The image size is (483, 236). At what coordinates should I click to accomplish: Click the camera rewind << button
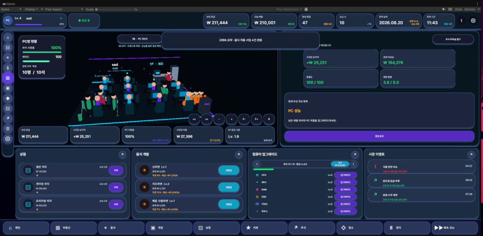(194, 119)
